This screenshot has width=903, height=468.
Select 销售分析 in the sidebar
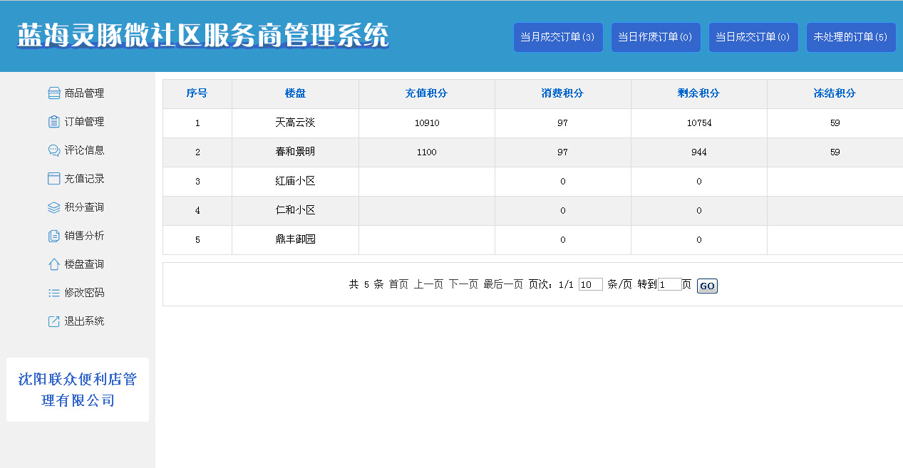point(84,236)
